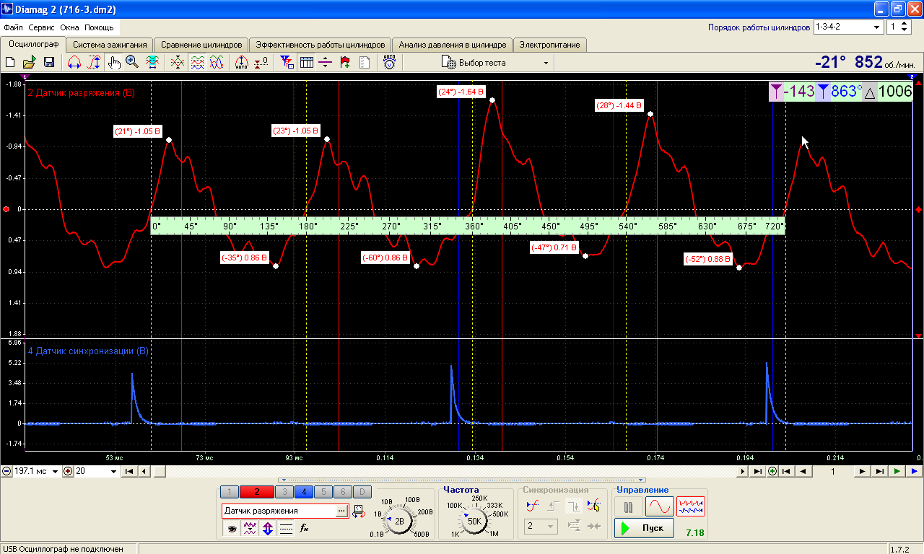Toggle the signal invert wave button
The width and height of the screenshot is (924, 554).
click(x=250, y=528)
